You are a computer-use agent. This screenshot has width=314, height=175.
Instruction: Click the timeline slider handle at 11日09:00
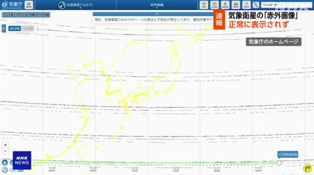[x=279, y=163]
